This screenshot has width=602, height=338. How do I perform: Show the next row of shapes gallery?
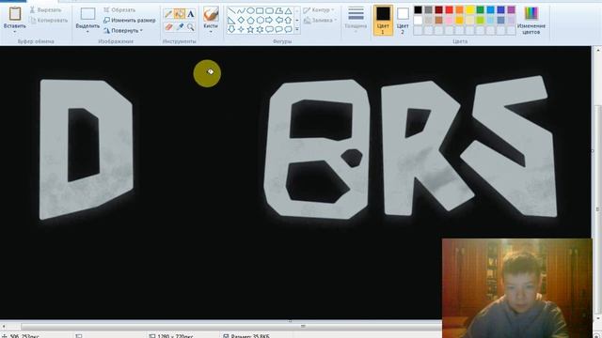tap(297, 20)
